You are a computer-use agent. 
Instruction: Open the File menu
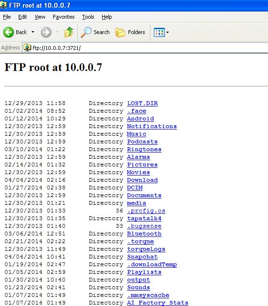point(7,17)
